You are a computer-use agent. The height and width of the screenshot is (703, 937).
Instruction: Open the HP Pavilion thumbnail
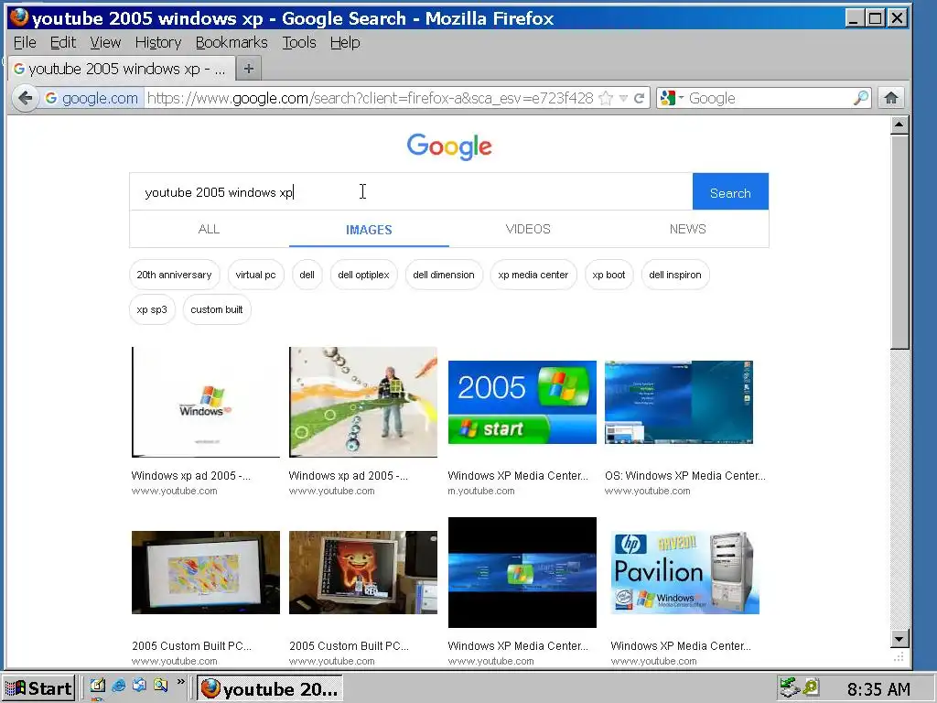[x=684, y=572]
